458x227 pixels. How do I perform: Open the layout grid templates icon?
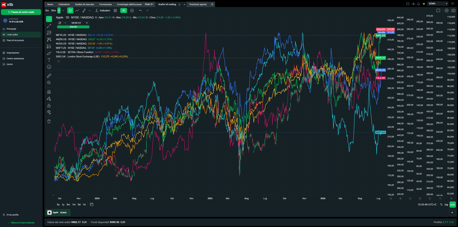coord(115,10)
